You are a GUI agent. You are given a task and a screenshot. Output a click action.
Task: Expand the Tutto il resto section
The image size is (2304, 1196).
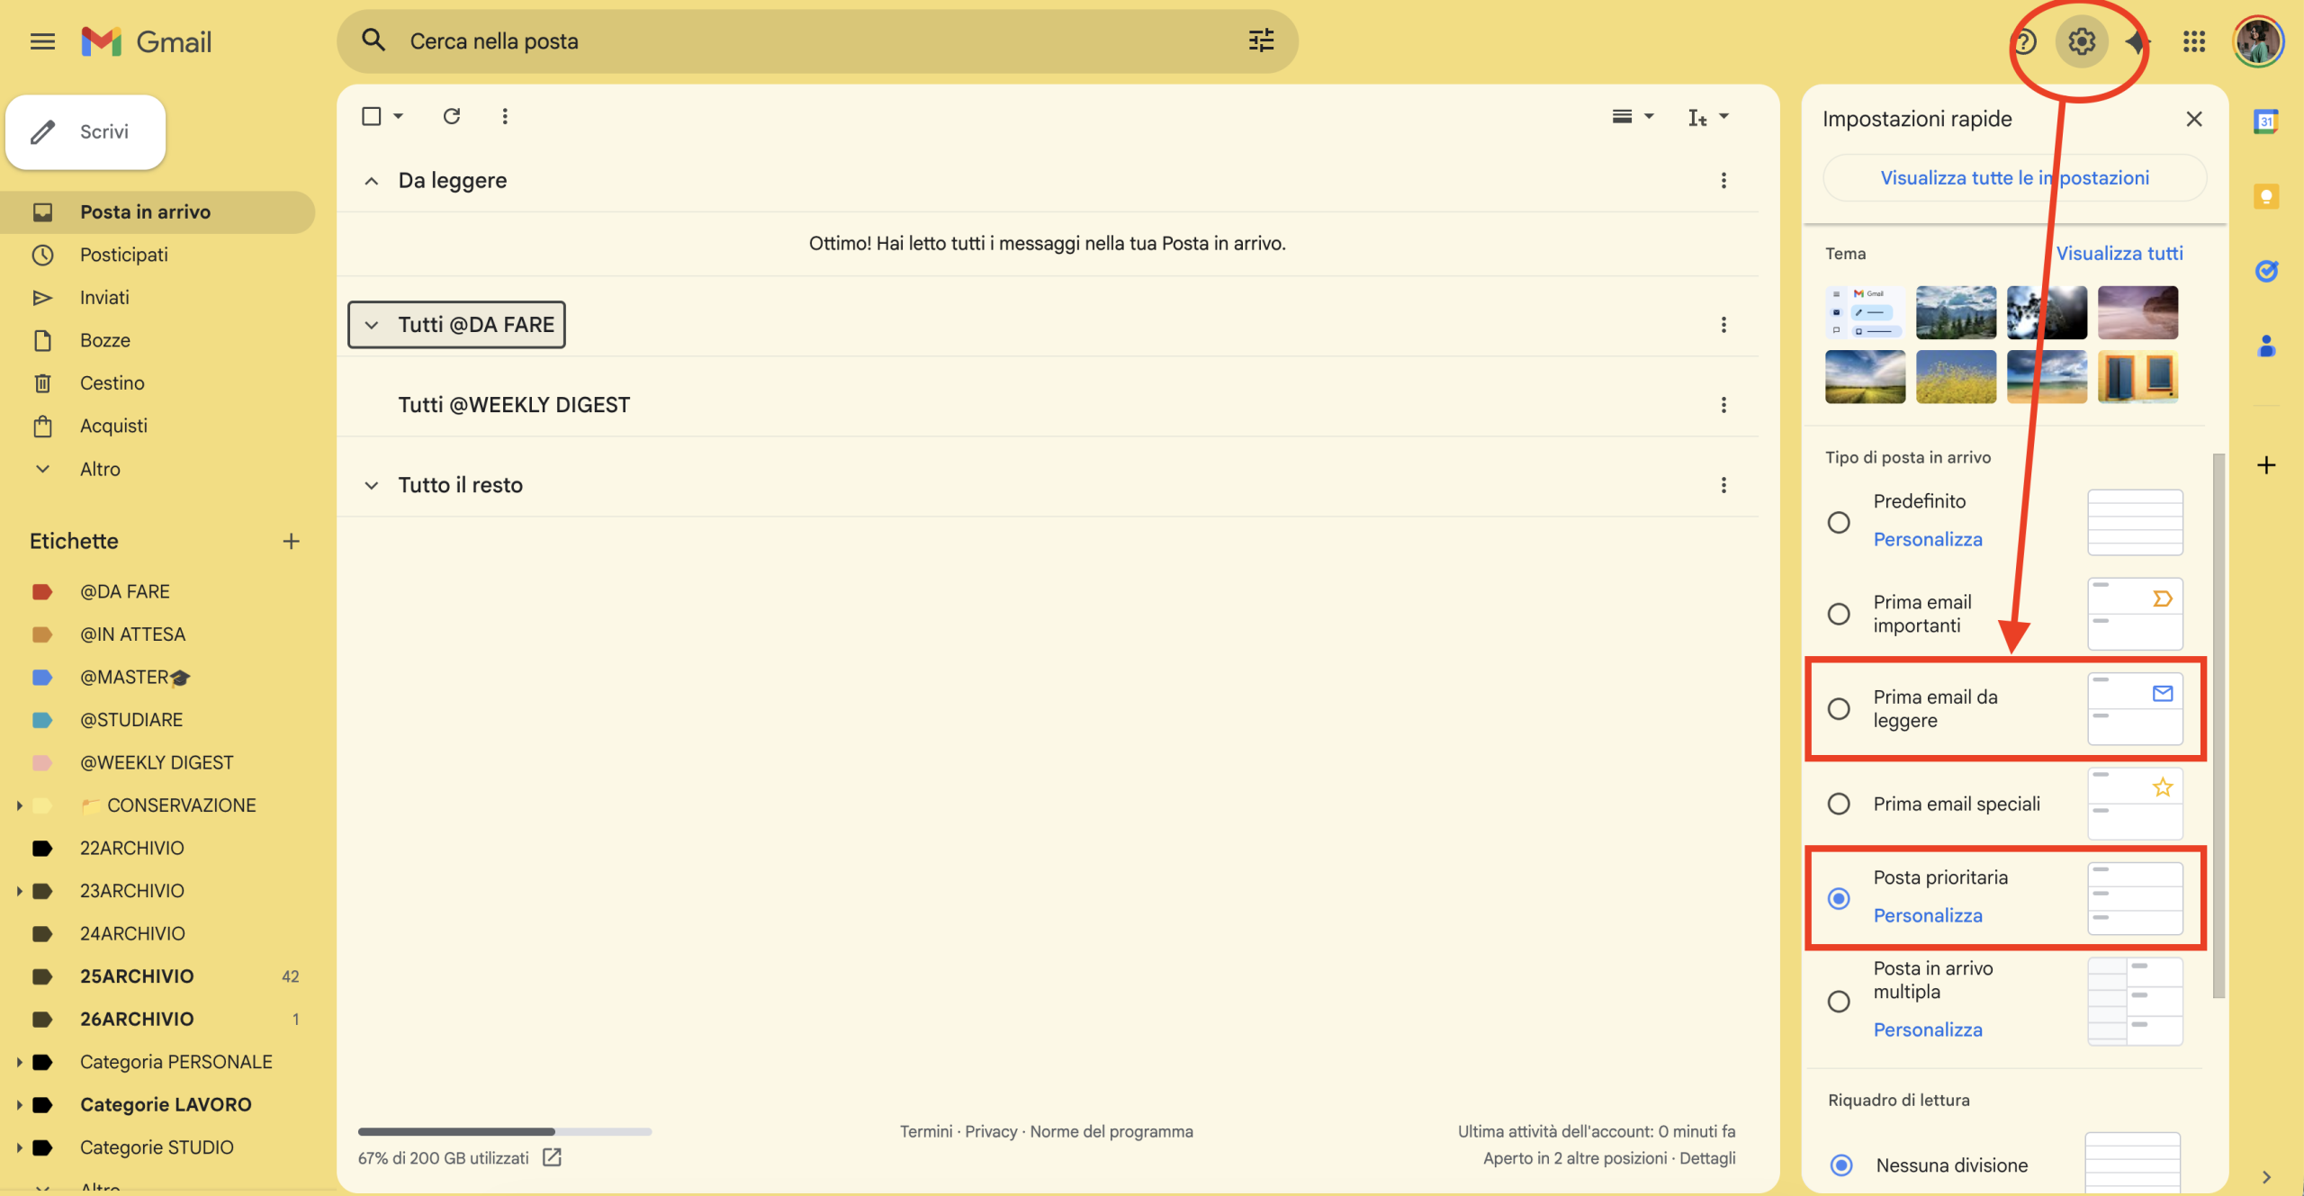tap(371, 485)
